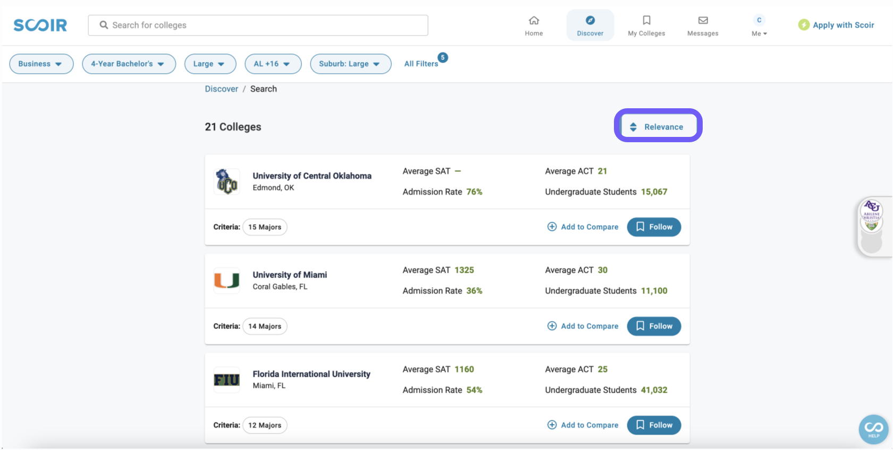Viewport: 893px width, 450px height.
Task: Expand the Suburb: Large filter
Action: pyautogui.click(x=350, y=64)
